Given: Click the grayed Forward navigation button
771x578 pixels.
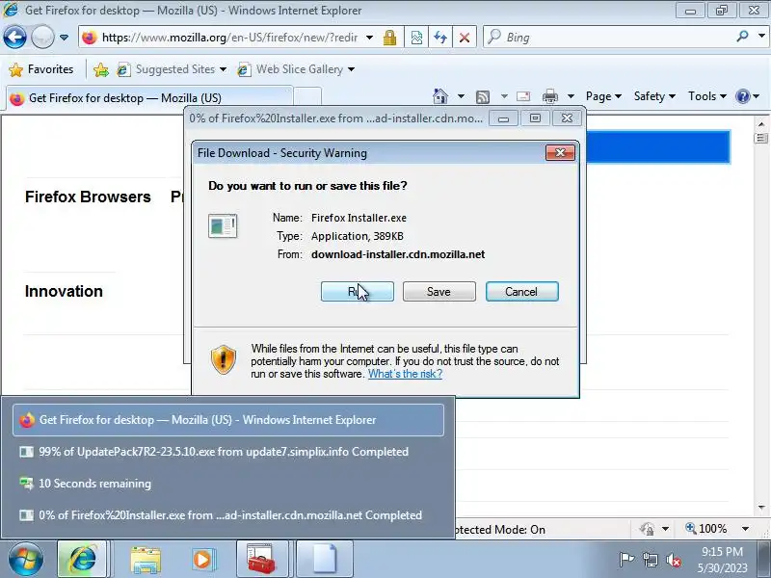Looking at the screenshot, I should 42,38.
